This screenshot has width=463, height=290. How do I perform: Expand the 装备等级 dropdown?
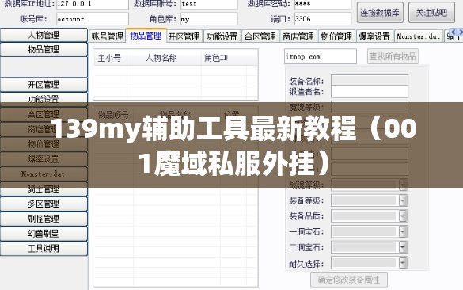coord(403,200)
